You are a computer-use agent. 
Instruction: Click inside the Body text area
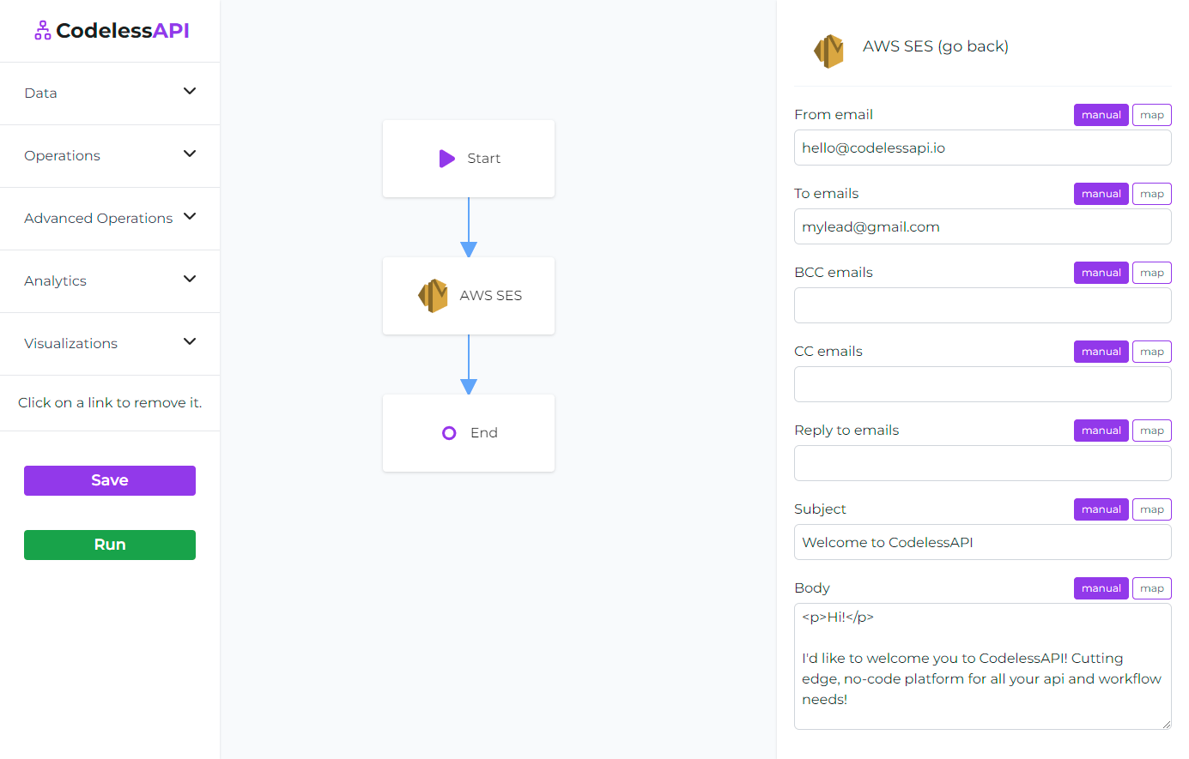point(983,666)
